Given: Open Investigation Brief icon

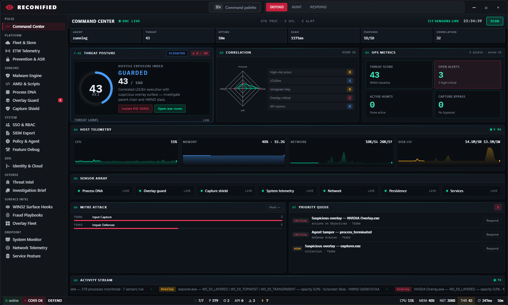Looking at the screenshot, I should [x=8, y=191].
